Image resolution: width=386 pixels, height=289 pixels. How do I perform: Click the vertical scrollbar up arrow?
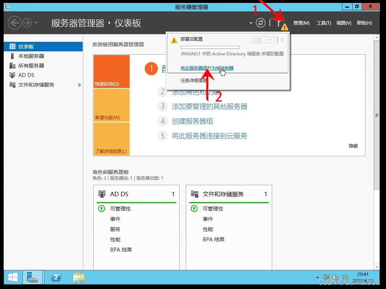click(376, 38)
